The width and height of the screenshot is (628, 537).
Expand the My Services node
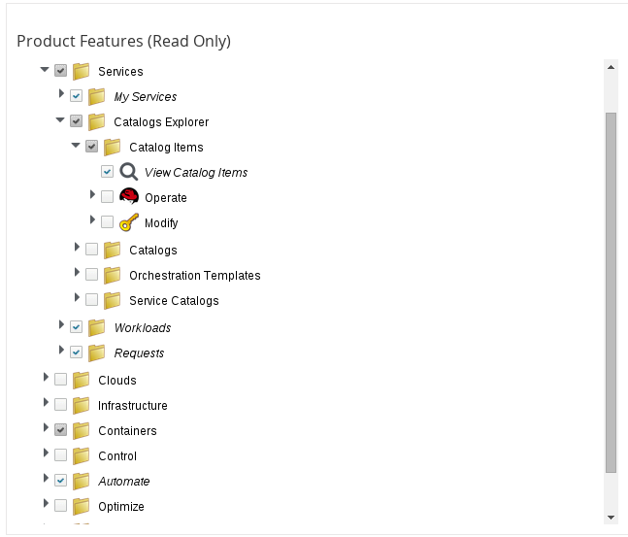tap(61, 93)
